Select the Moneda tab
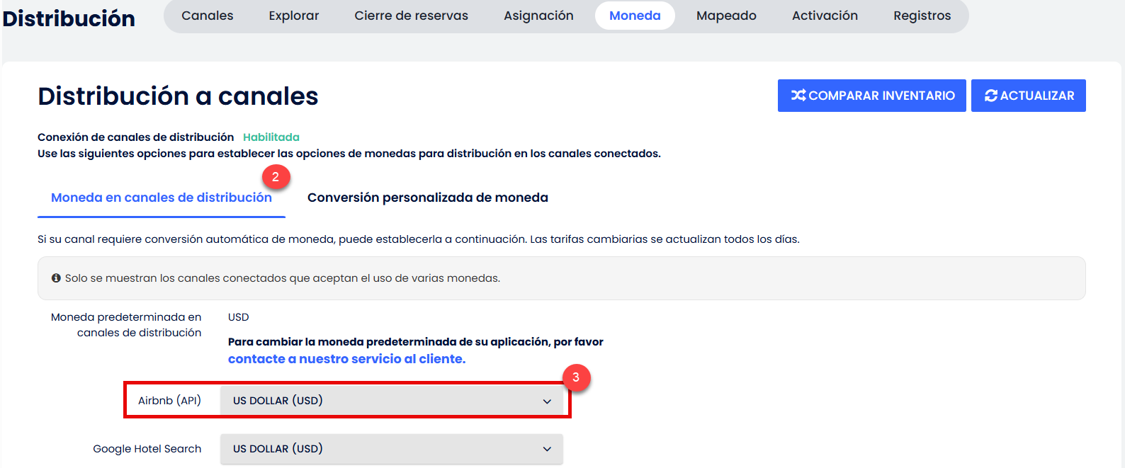 (635, 16)
